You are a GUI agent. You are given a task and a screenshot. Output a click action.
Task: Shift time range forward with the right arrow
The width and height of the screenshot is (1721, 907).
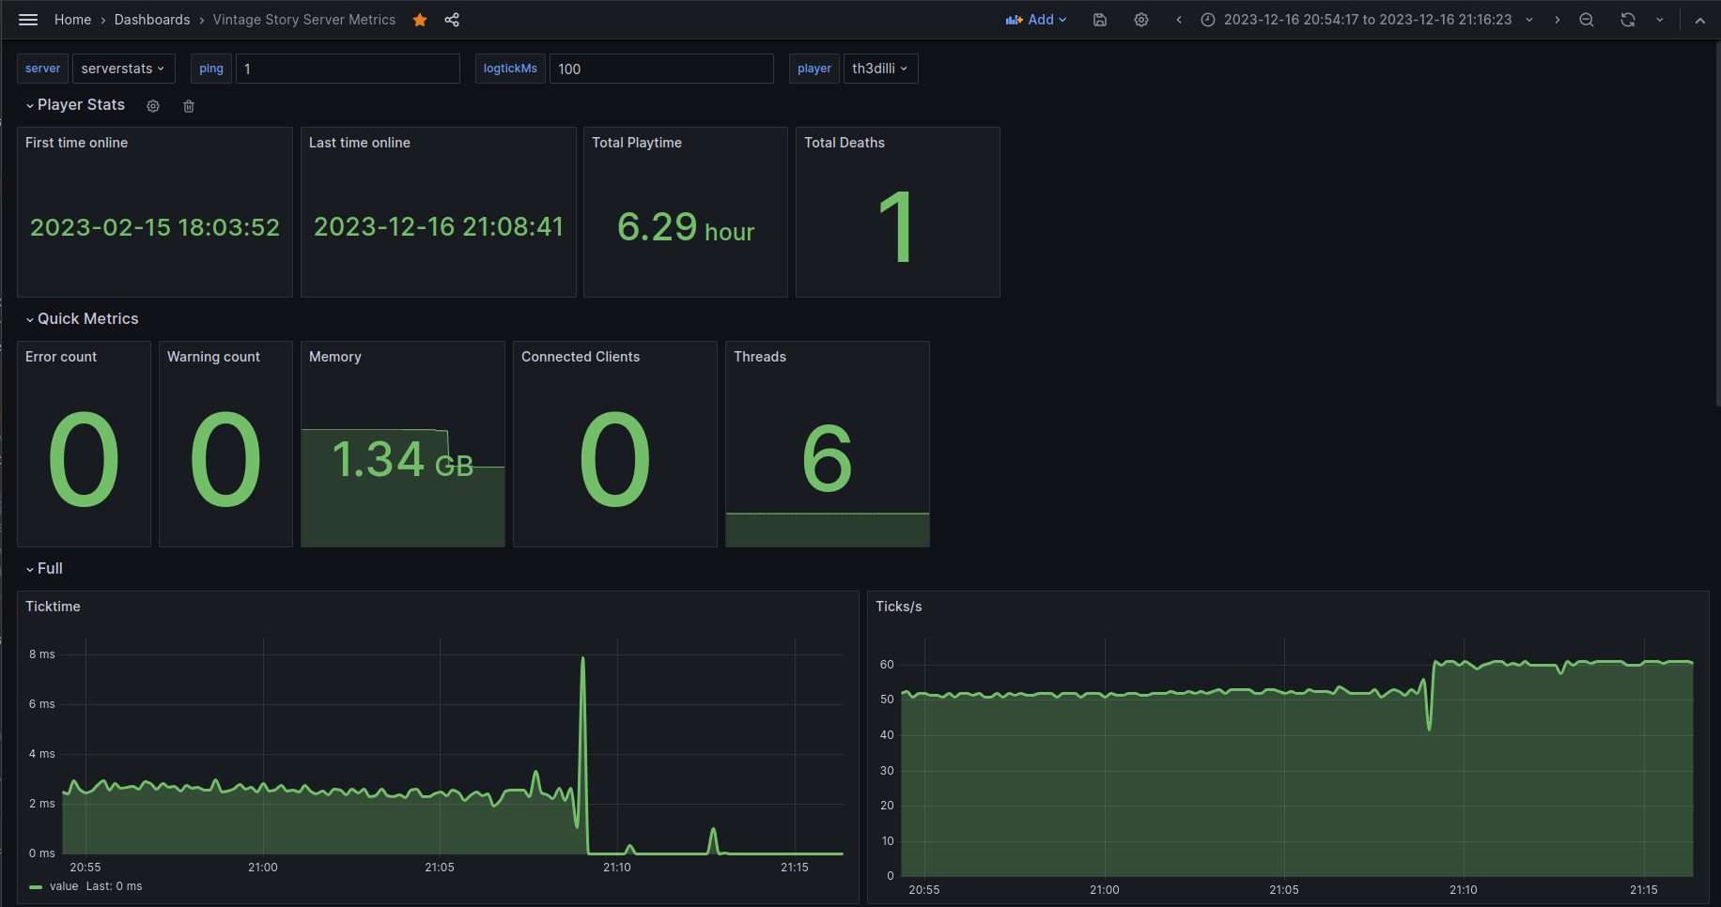1558,20
